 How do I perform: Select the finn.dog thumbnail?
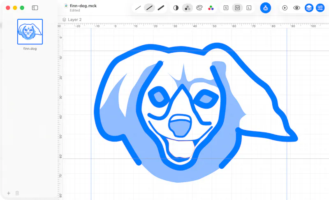coord(30,32)
